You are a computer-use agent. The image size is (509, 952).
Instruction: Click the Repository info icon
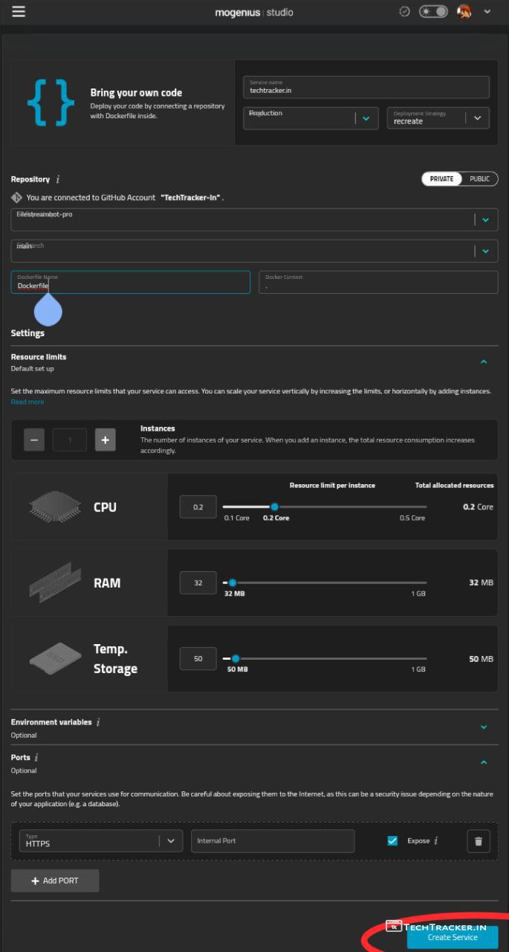[x=58, y=179]
